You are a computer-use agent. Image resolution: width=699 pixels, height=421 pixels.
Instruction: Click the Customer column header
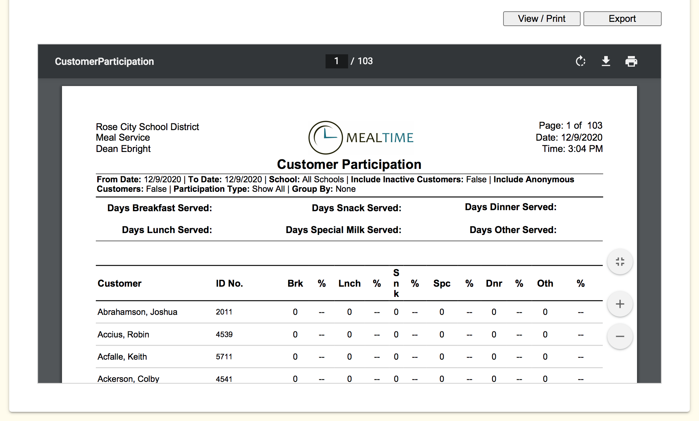pyautogui.click(x=119, y=283)
